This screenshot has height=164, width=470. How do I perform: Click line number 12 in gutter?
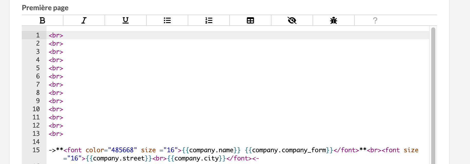tap(36, 125)
